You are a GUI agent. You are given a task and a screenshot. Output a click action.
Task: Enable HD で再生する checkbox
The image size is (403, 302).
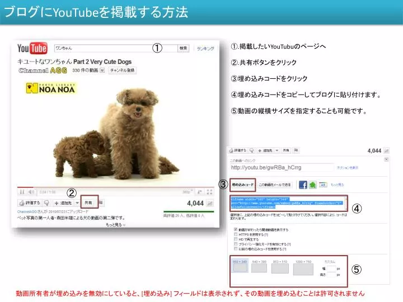(236, 239)
